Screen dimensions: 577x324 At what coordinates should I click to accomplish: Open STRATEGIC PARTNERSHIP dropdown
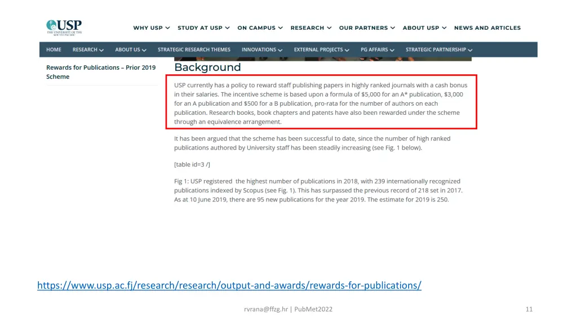tap(438, 49)
